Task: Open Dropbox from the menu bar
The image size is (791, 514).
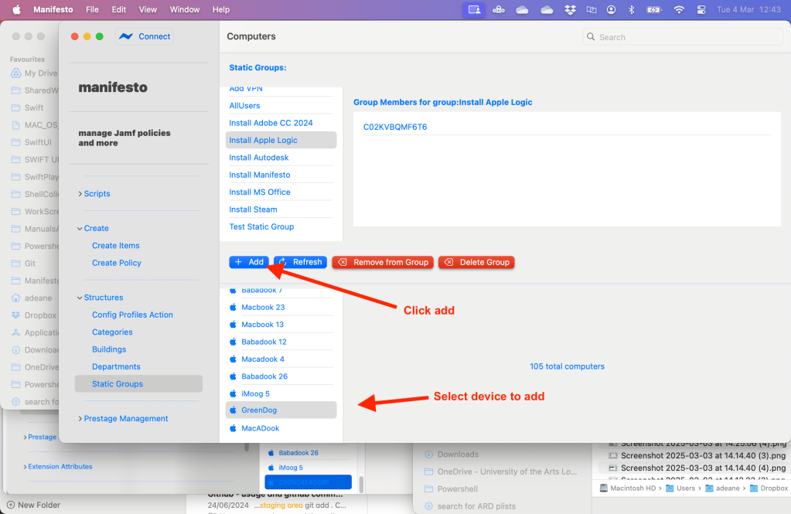Action: 570,9
